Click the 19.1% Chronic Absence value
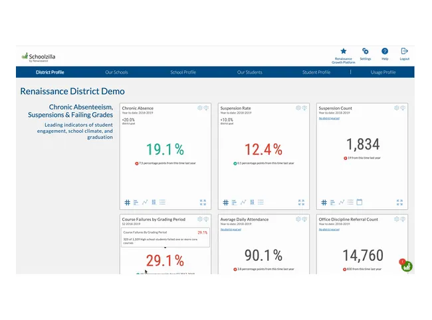 pyautogui.click(x=165, y=149)
